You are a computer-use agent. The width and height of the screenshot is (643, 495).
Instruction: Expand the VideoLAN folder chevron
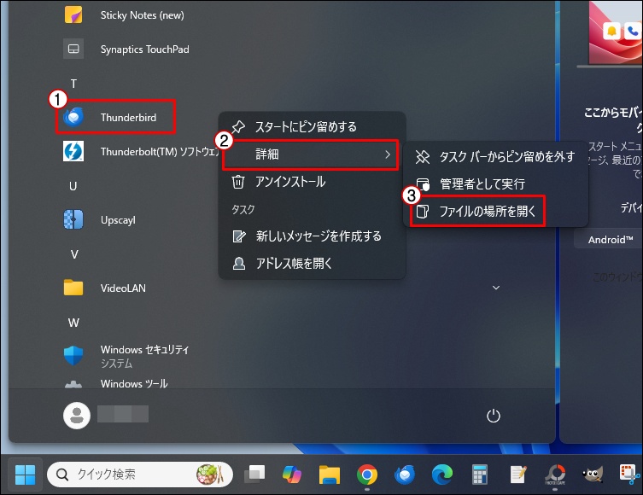coord(496,288)
